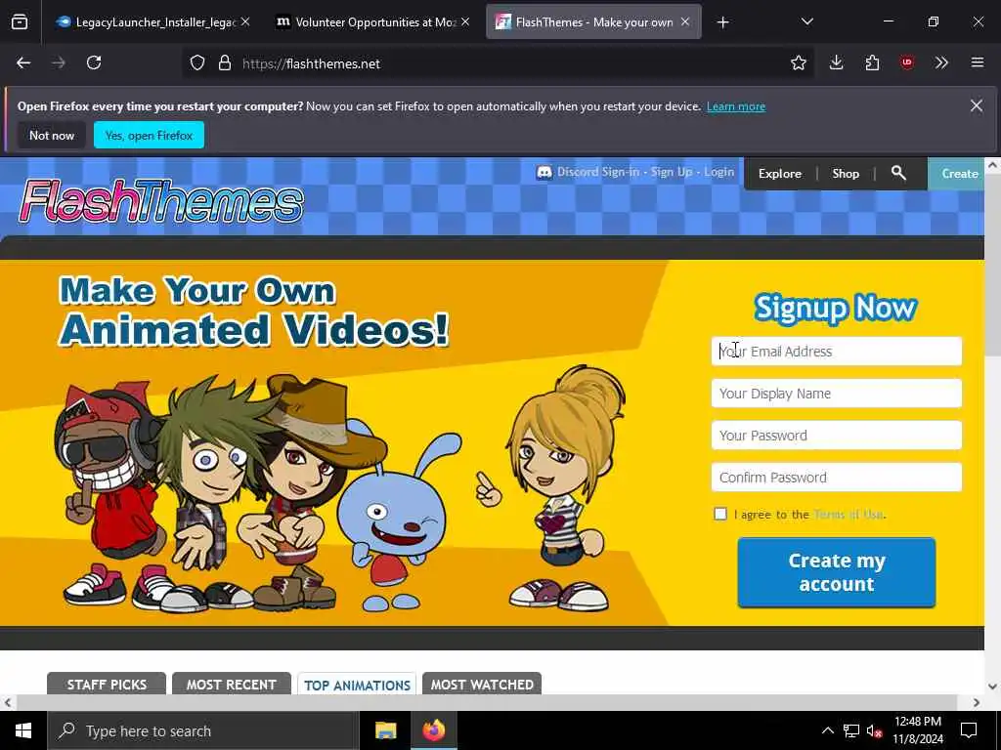Select the MOST RECENT tab
1001x750 pixels.
(x=231, y=684)
